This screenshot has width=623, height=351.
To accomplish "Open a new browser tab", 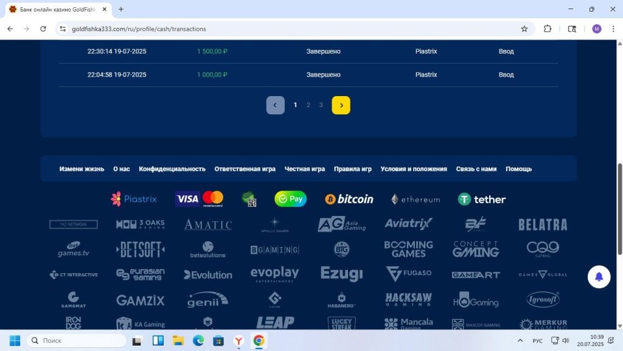I will point(121,9).
